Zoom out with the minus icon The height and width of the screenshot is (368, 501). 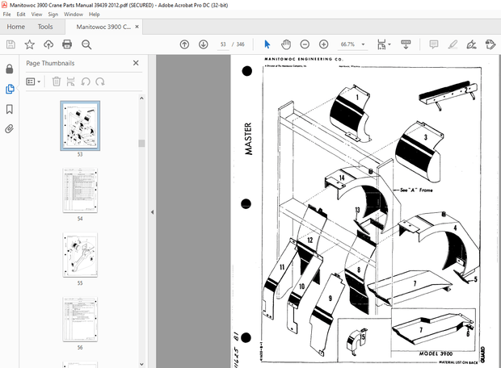coord(305,44)
